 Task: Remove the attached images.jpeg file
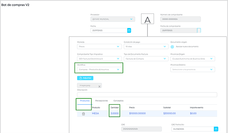pyautogui.click(x=99, y=87)
